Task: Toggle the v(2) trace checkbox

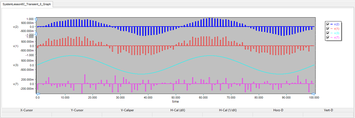Action: coord(328,24)
